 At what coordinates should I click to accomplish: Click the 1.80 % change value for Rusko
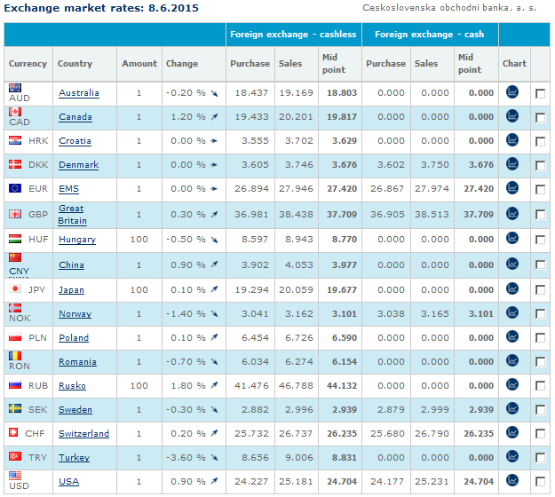click(x=188, y=386)
